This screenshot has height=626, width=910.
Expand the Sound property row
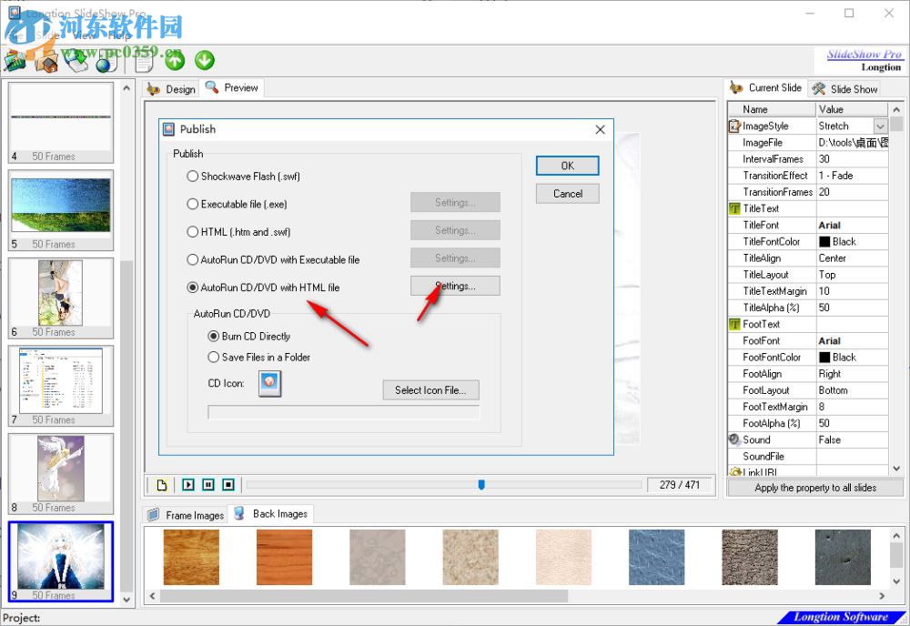(x=734, y=439)
